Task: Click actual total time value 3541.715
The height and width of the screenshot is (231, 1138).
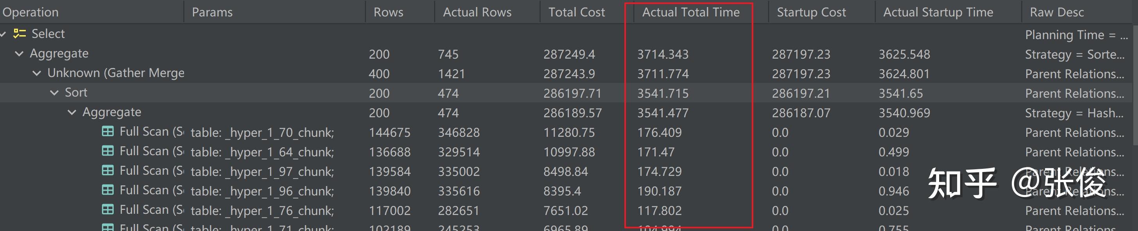Action: tap(663, 93)
